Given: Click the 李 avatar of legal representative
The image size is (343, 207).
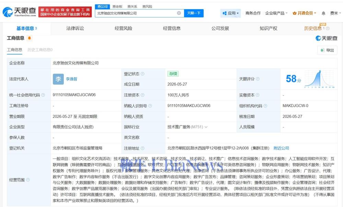Looking at the screenshot, I should (x=58, y=79).
